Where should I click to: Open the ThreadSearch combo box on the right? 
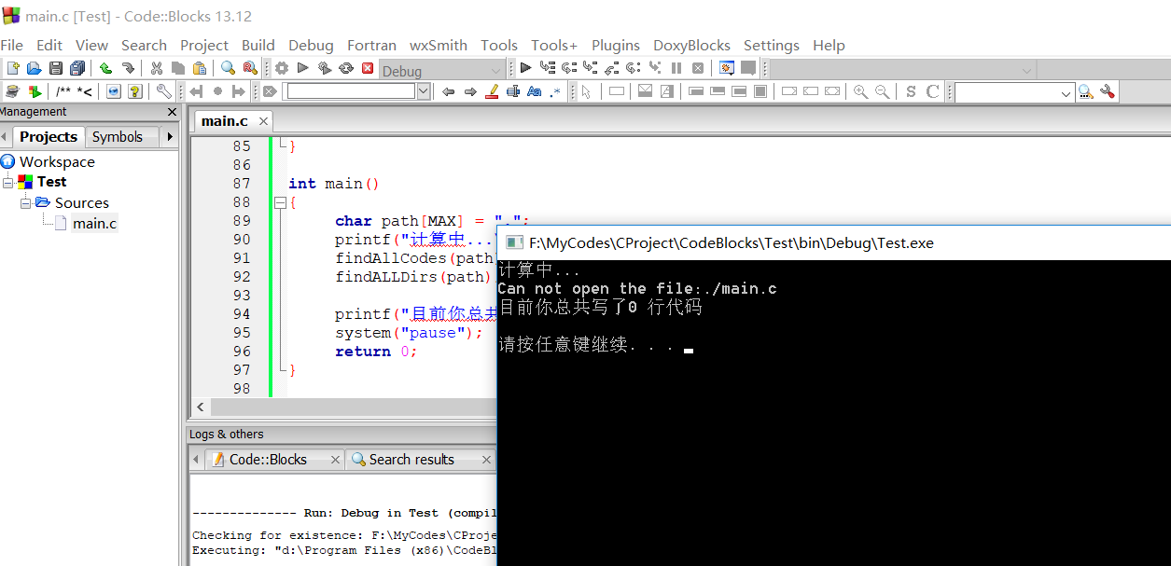(1014, 92)
